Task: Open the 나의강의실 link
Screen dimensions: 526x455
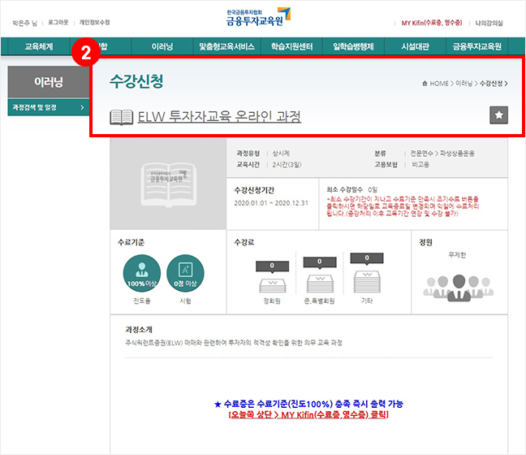Action: click(489, 24)
